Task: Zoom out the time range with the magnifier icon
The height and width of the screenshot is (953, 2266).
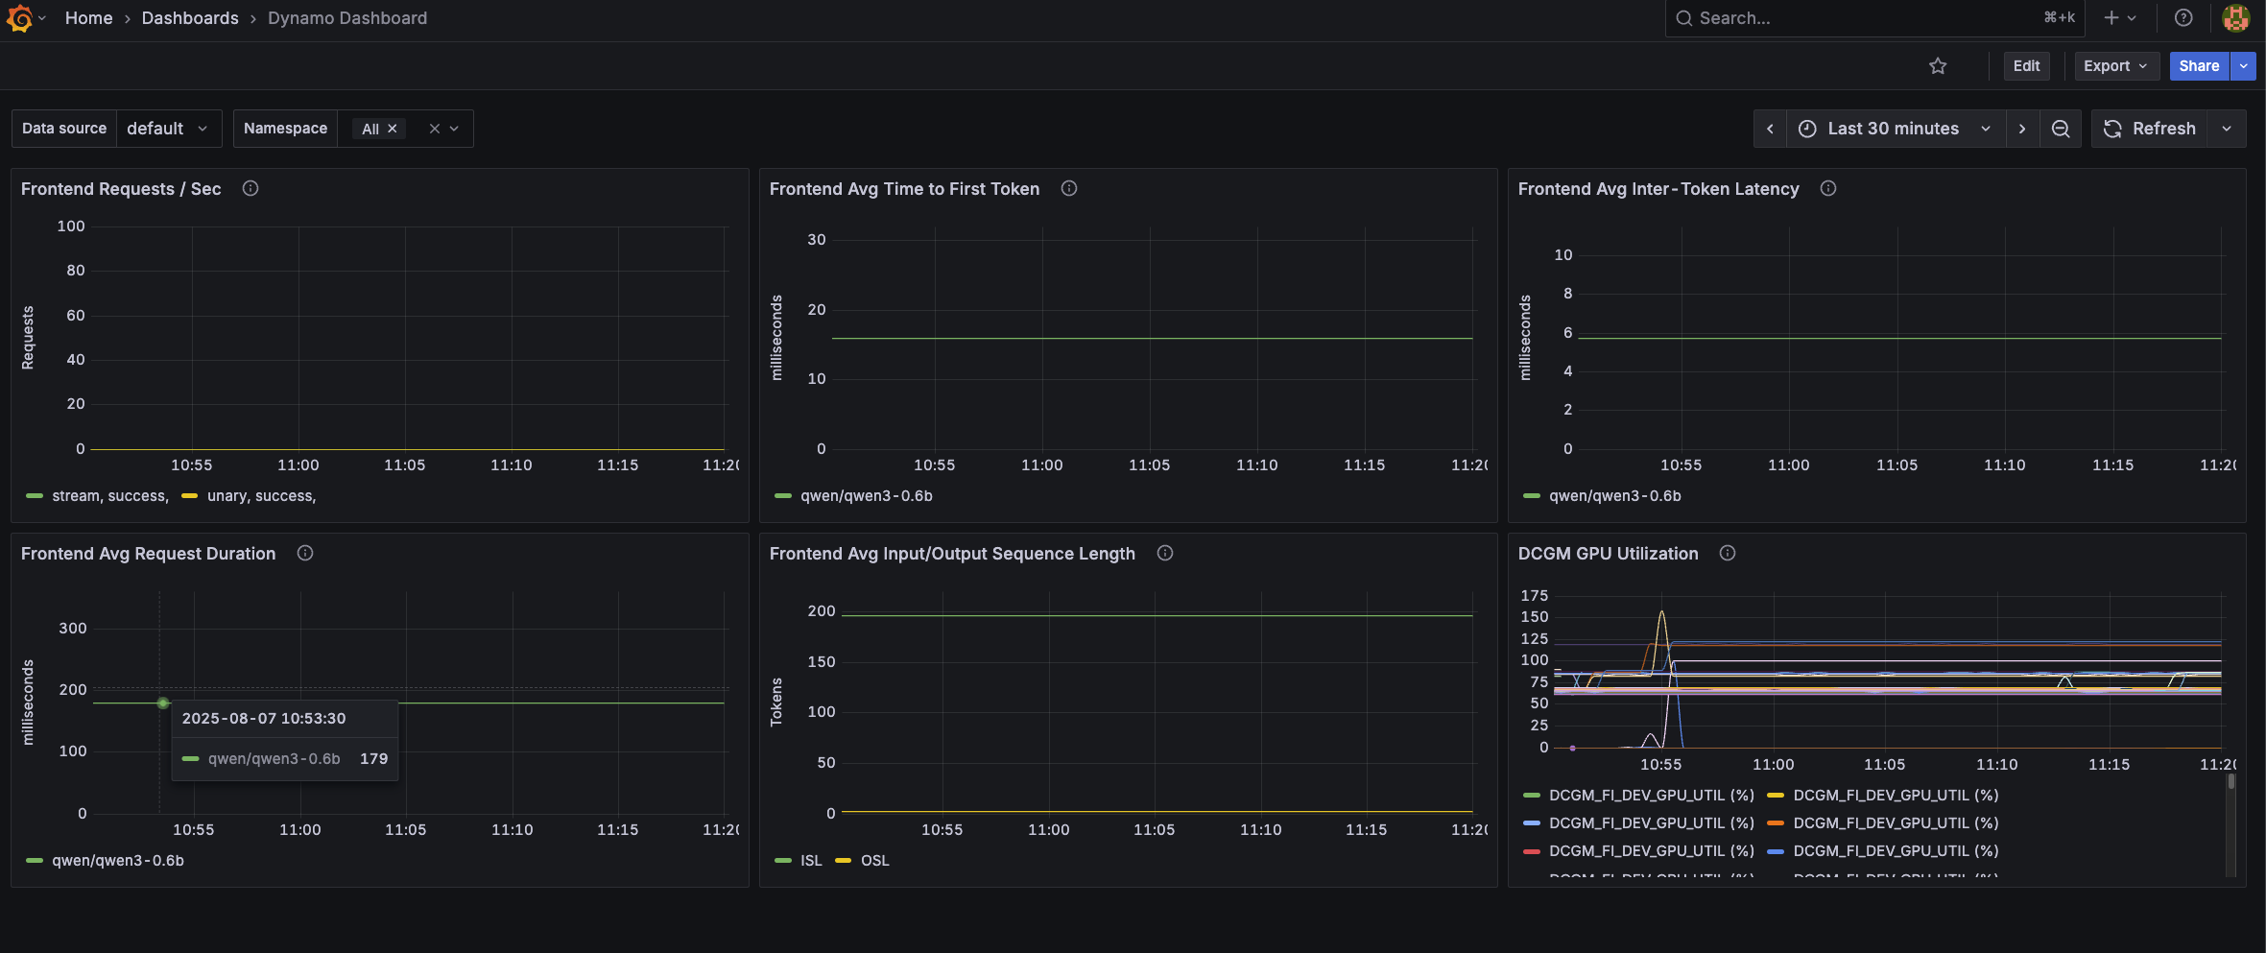Action: click(x=2060, y=128)
